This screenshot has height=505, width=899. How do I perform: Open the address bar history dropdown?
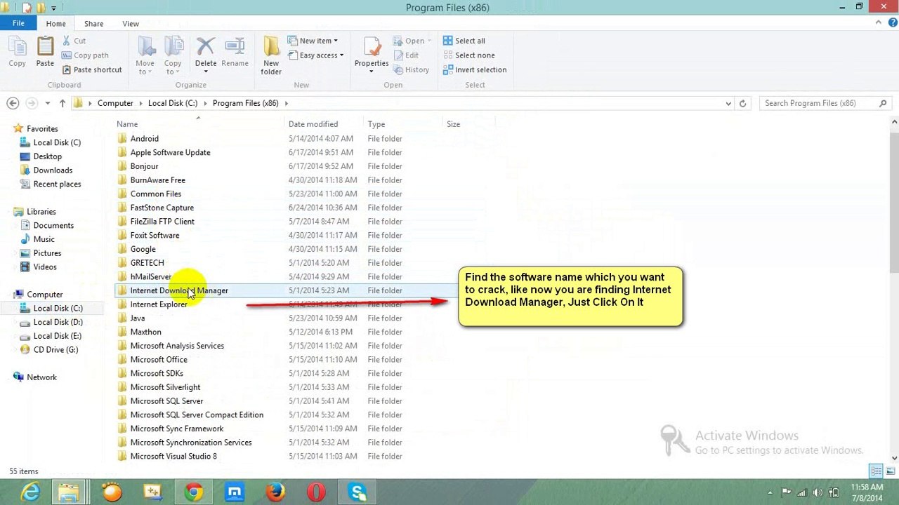(x=728, y=103)
